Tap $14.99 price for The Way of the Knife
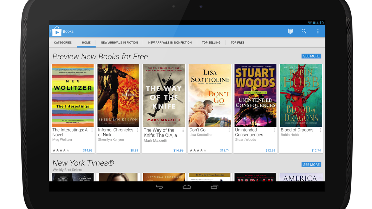Image resolution: width=372 pixels, height=209 pixels. 178,150
